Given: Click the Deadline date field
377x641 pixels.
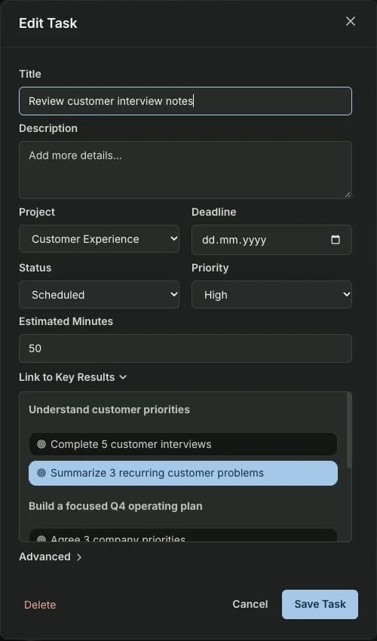Looking at the screenshot, I should (x=271, y=240).
